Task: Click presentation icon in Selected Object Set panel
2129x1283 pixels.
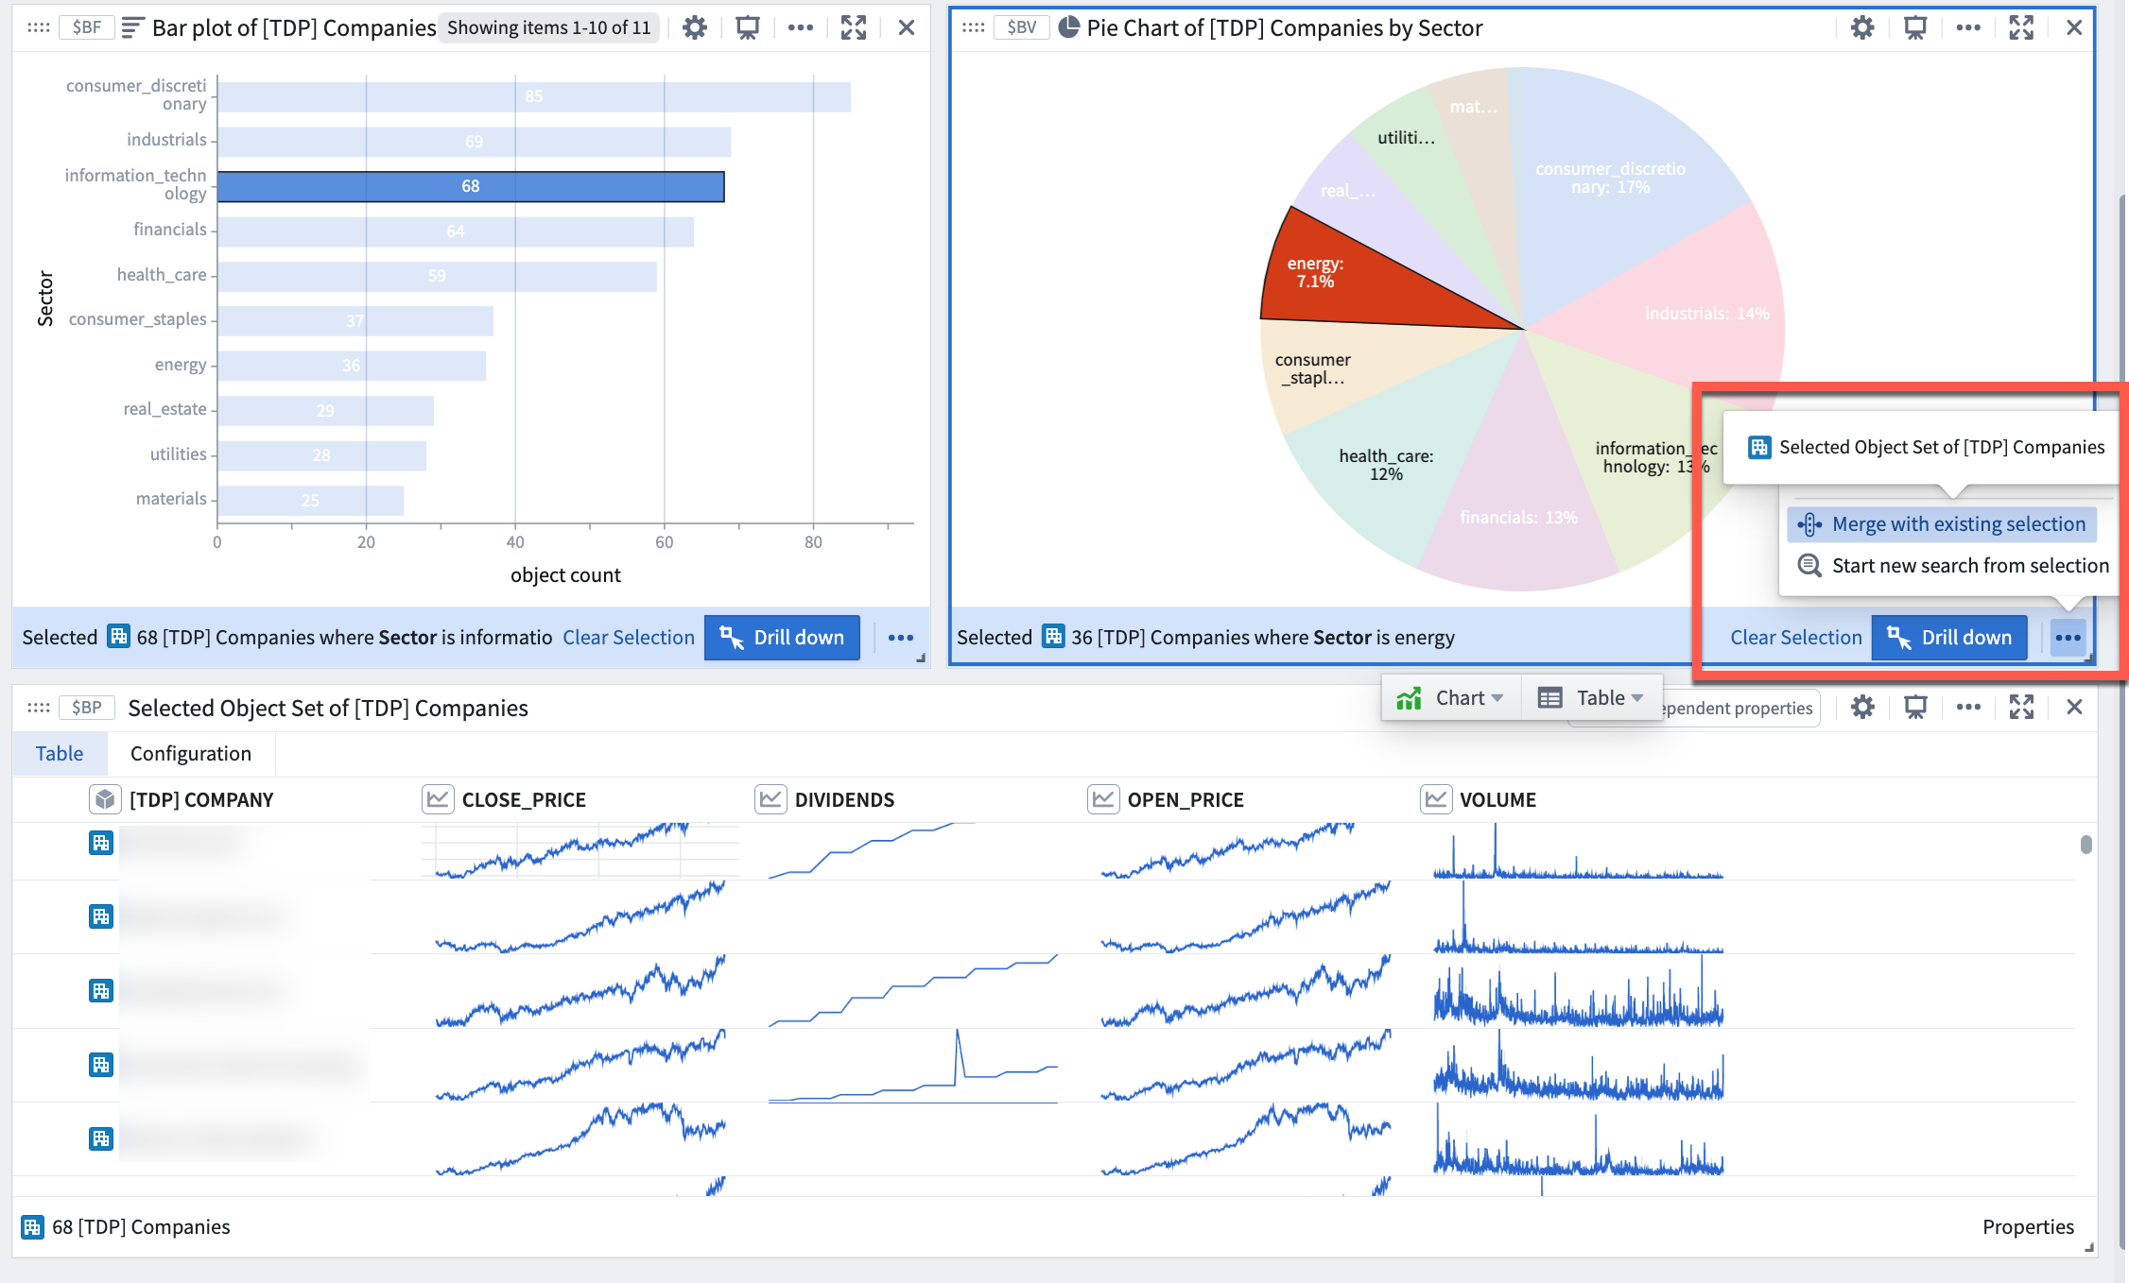Action: 1915,708
